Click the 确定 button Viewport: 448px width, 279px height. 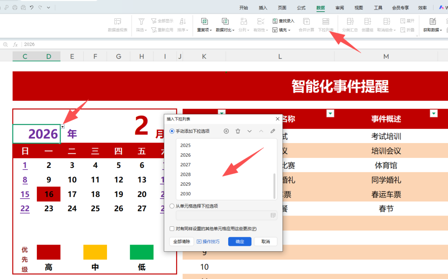tap(240, 242)
